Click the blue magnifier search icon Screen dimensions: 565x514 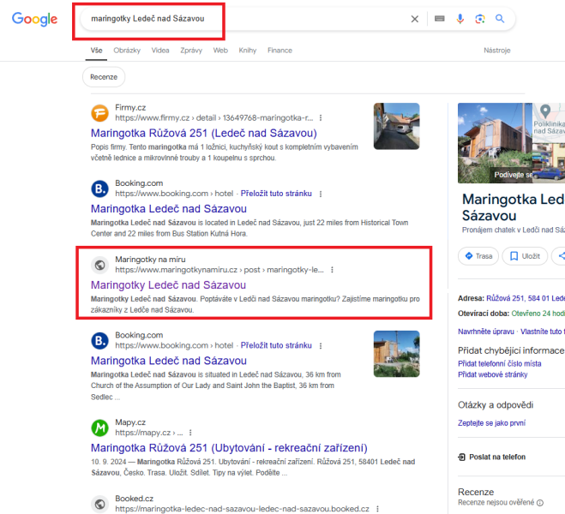pyautogui.click(x=500, y=18)
